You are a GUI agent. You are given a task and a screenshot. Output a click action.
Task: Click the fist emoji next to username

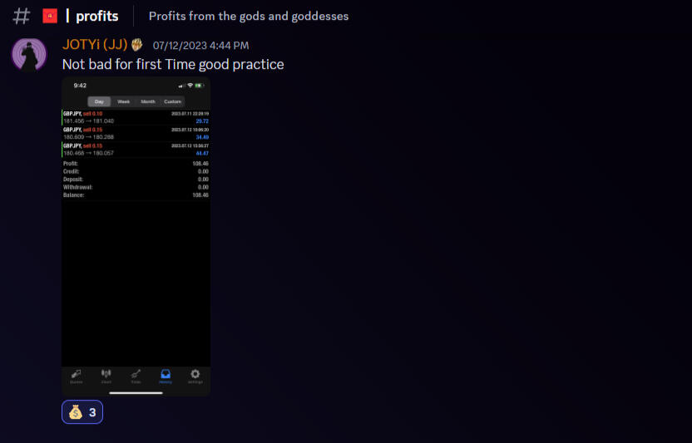click(x=137, y=45)
